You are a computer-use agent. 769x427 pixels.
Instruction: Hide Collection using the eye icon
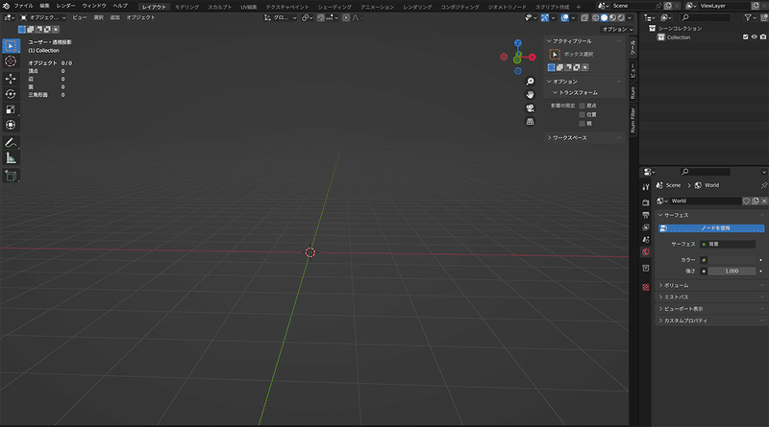[x=755, y=37]
